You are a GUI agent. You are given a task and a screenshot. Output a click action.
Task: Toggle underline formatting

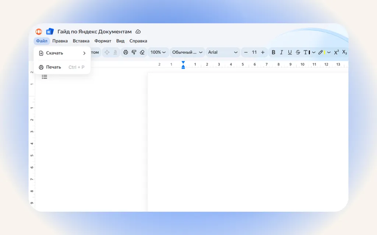(x=290, y=52)
